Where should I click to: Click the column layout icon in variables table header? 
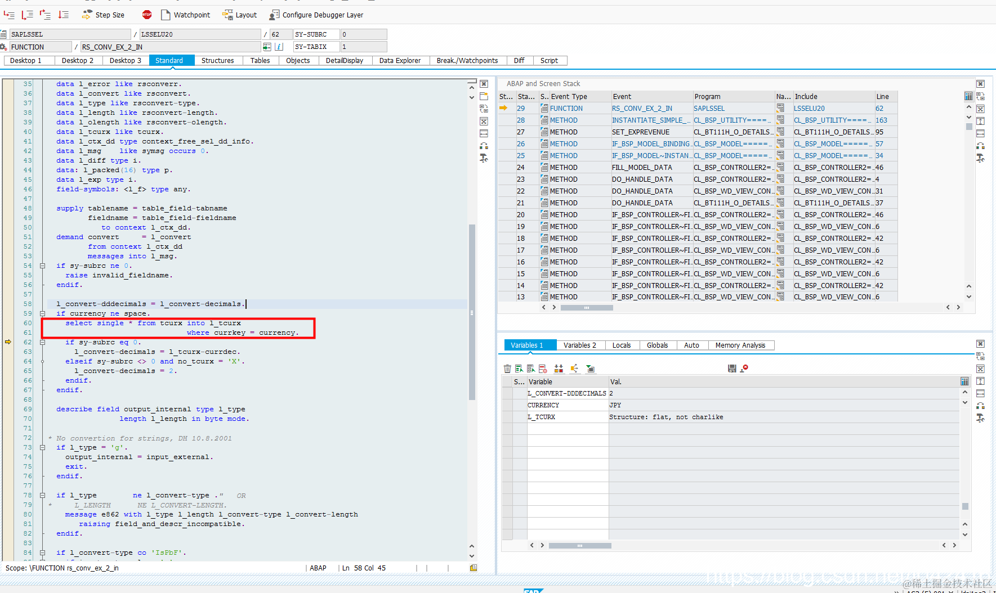point(964,381)
